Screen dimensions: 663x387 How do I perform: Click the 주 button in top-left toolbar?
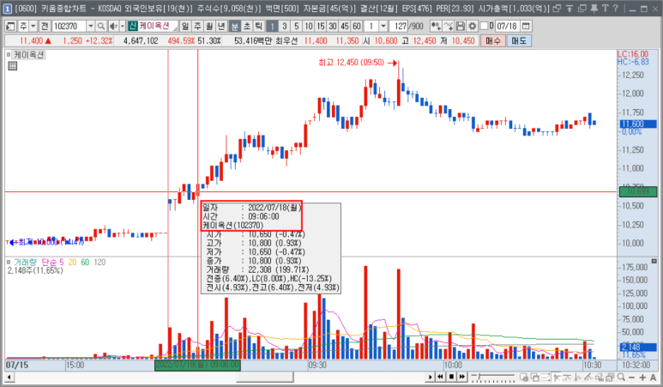[23, 27]
